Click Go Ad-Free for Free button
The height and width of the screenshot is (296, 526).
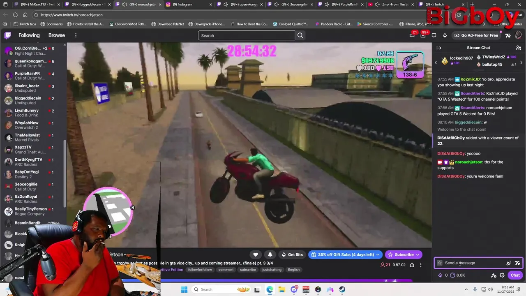click(x=476, y=35)
